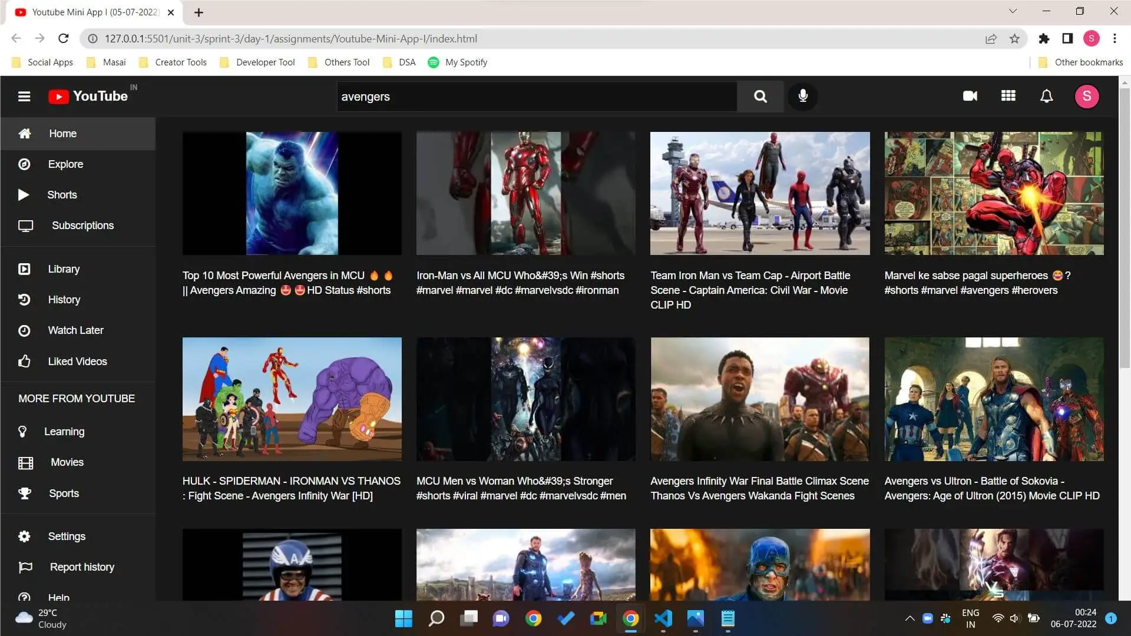
Task: Activate voice search microphone
Action: click(x=803, y=97)
